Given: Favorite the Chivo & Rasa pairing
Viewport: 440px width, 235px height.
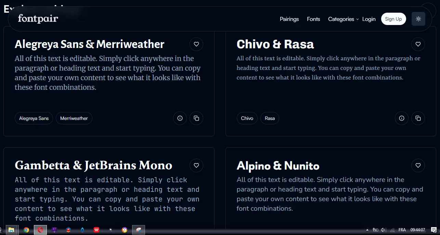Looking at the screenshot, I should tap(418, 44).
